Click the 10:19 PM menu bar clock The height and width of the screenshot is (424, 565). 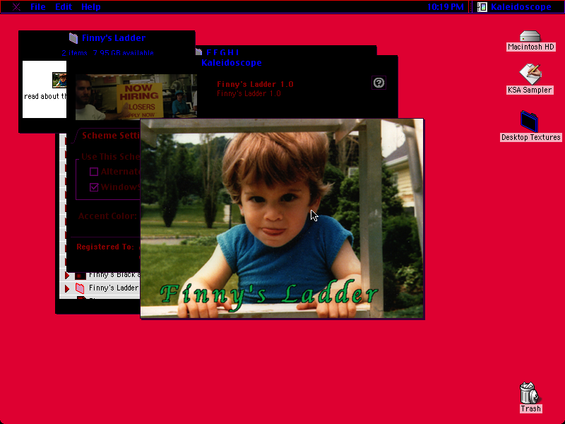pyautogui.click(x=445, y=7)
